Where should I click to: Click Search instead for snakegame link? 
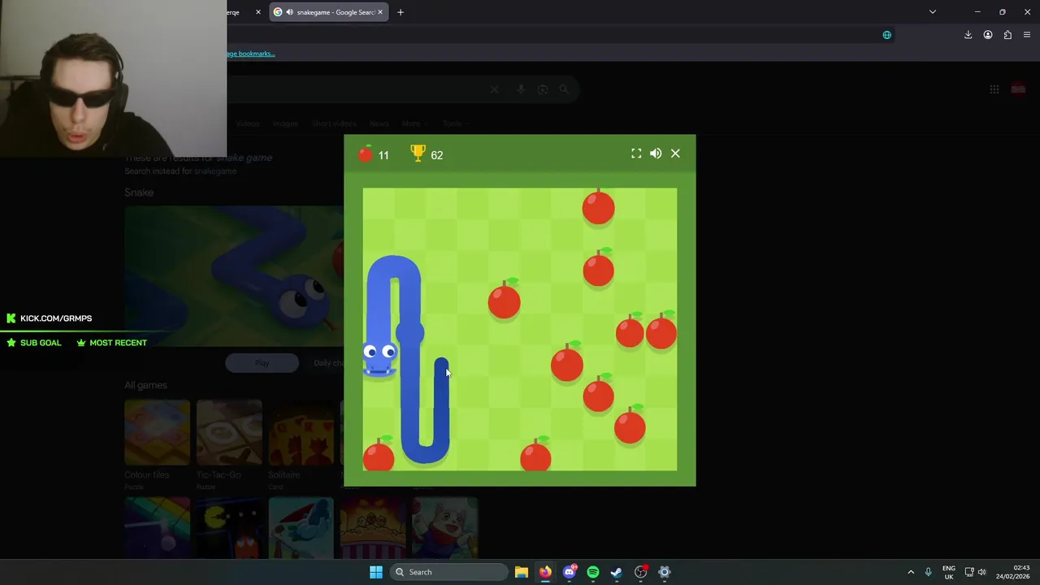point(180,171)
